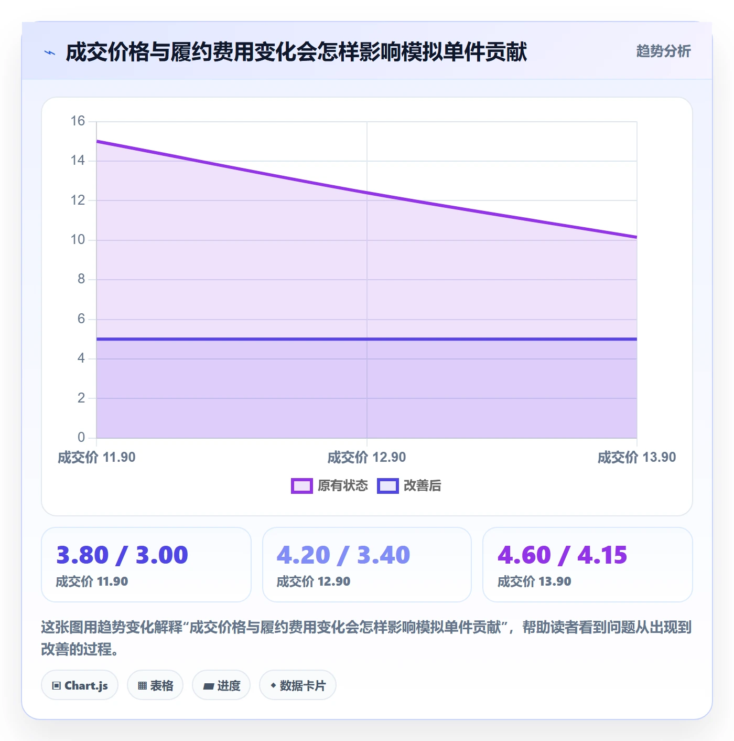Click y-axis value 12
The width and height of the screenshot is (734, 741).
[78, 200]
